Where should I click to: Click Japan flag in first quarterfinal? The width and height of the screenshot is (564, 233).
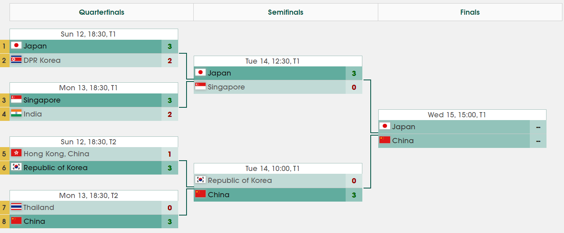coord(16,46)
